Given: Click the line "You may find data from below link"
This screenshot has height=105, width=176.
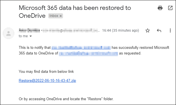Looking at the screenshot, I should (46, 71).
